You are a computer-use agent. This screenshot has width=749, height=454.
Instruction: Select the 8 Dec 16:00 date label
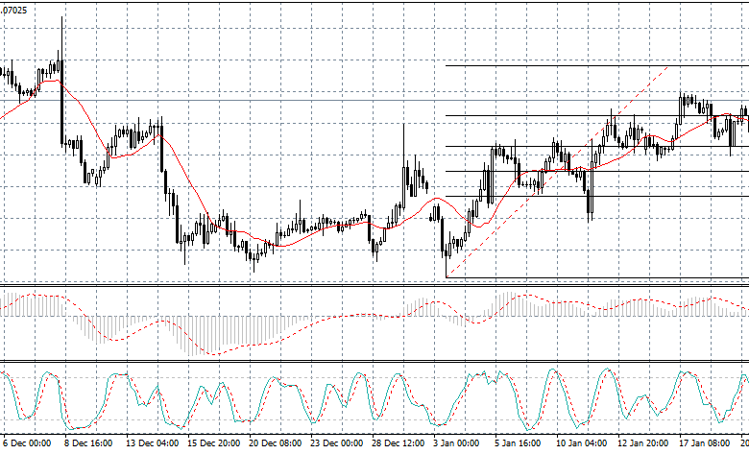point(88,444)
